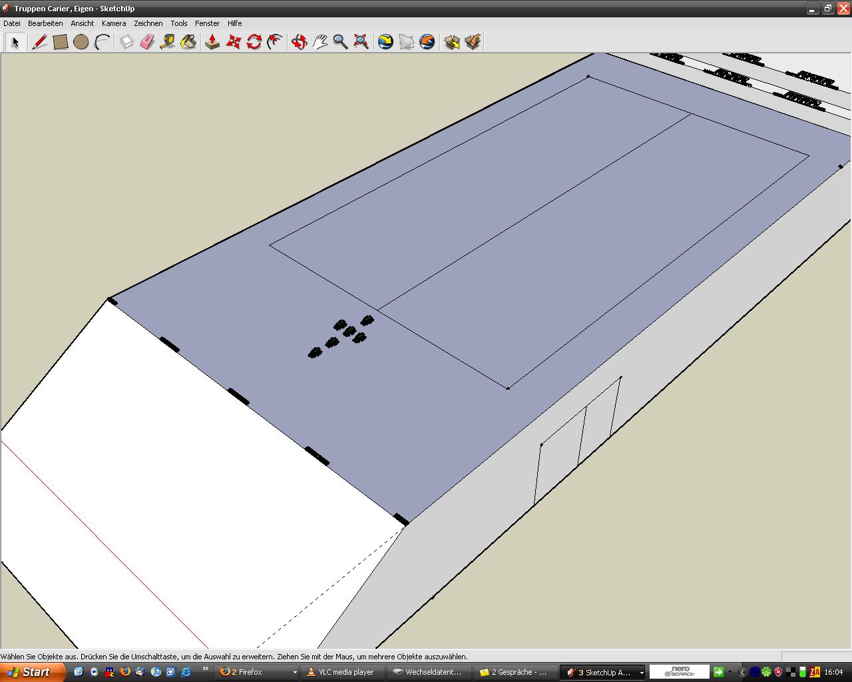
Task: Activate the Orbit camera tool
Action: click(299, 42)
